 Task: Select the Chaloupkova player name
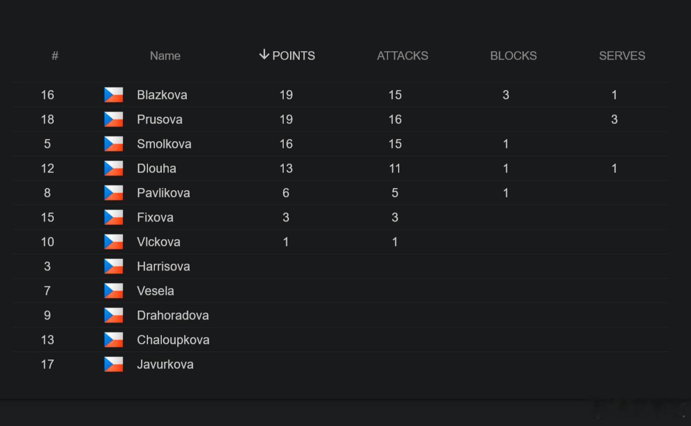click(x=173, y=340)
